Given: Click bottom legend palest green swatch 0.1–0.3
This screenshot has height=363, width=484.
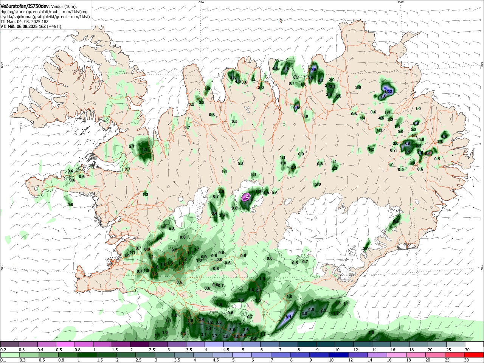Looking at the screenshot, I should (9, 355).
